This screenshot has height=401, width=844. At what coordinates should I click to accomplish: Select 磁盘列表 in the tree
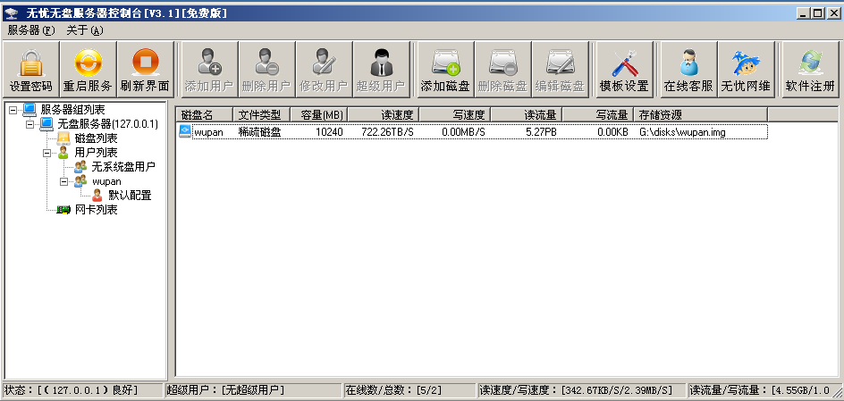coord(97,138)
